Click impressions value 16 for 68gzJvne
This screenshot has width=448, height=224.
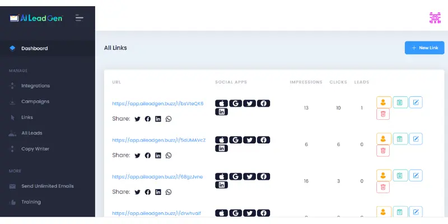point(306,181)
